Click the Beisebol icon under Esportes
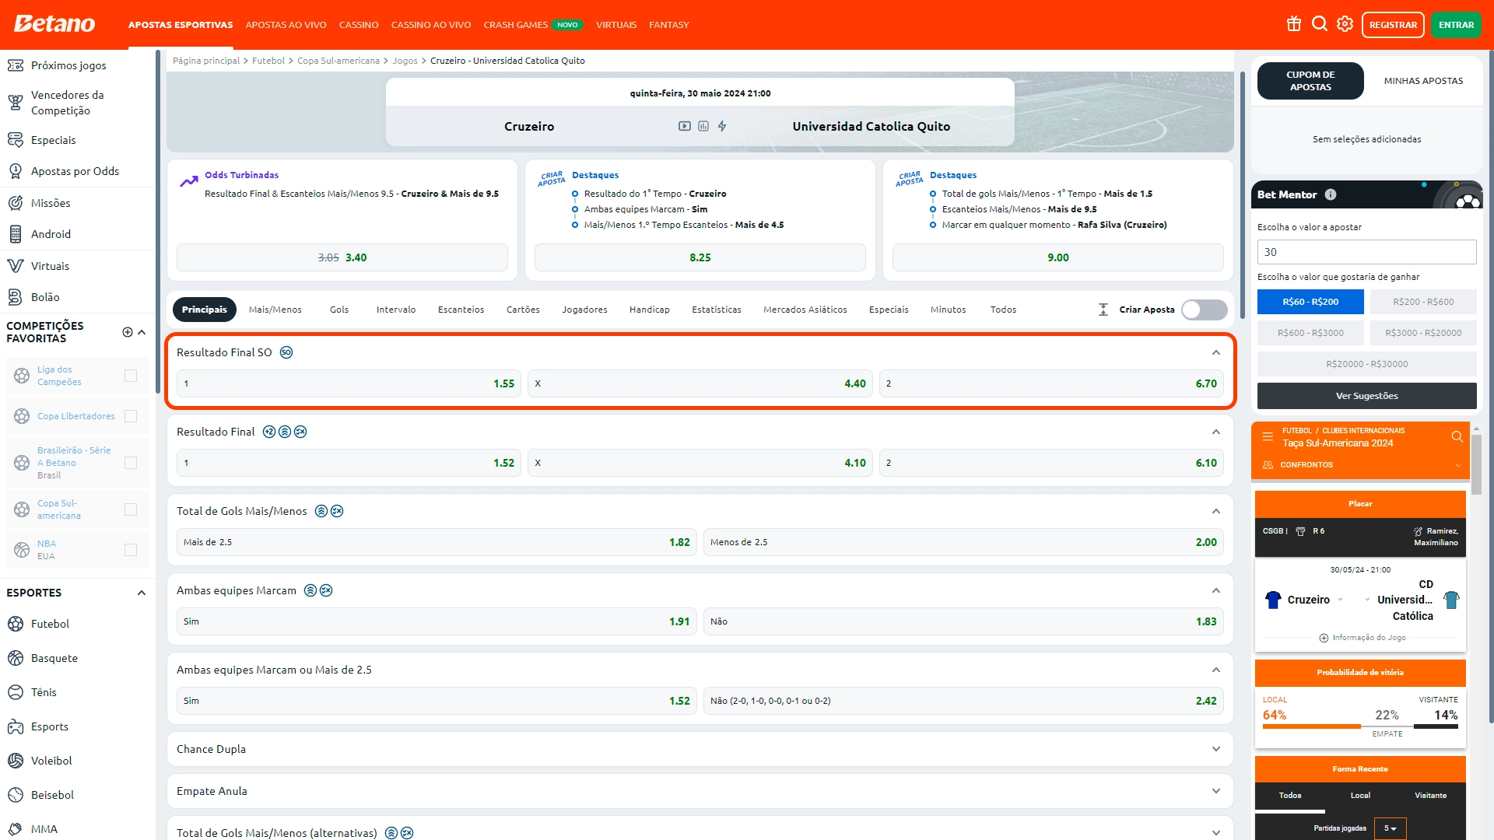The height and width of the screenshot is (840, 1494). (x=16, y=795)
